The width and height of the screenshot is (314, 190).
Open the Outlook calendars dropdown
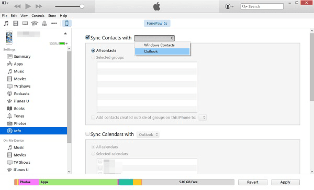(x=148, y=134)
